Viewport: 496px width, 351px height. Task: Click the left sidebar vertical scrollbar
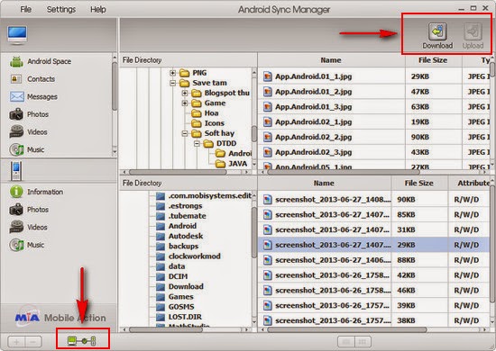pos(115,85)
